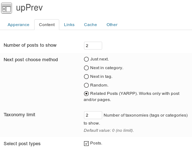Viewport: 192px width, 147px height.
Task: Click the Number of posts to show label
Action: pos(30,45)
